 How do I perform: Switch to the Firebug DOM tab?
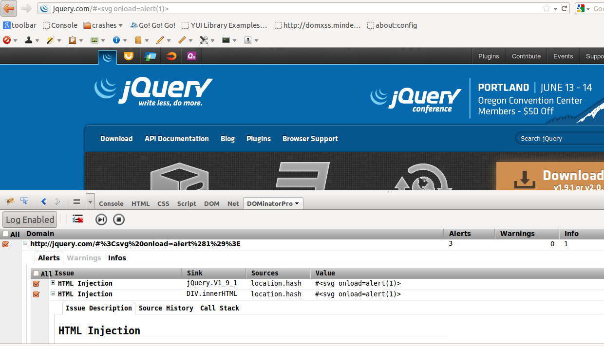pyautogui.click(x=212, y=203)
